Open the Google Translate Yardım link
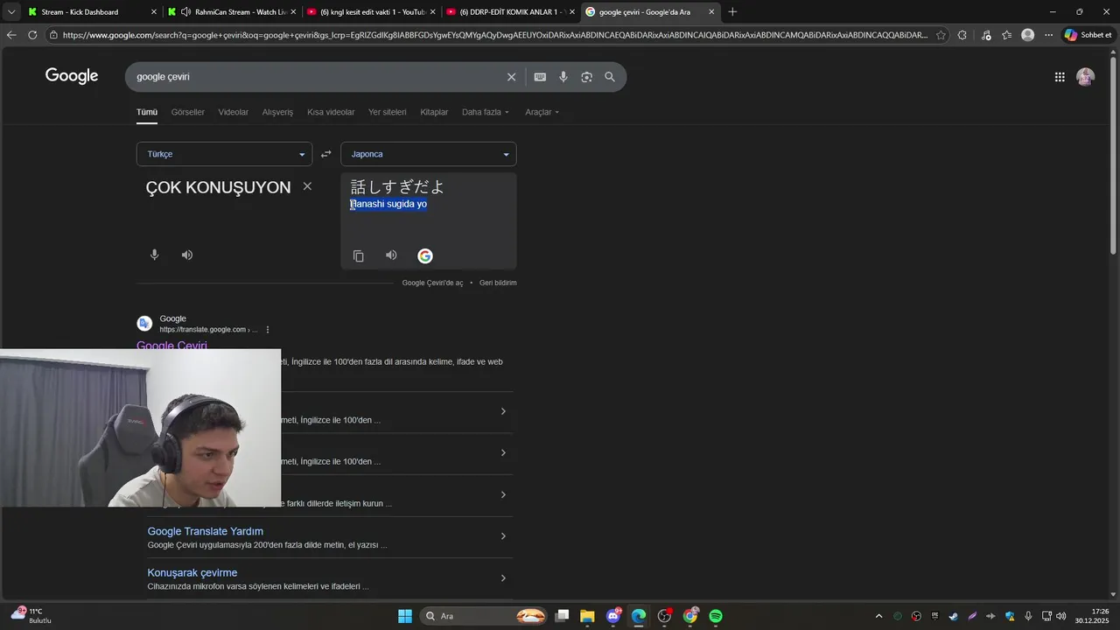Viewport: 1120px width, 630px height. pos(205,531)
